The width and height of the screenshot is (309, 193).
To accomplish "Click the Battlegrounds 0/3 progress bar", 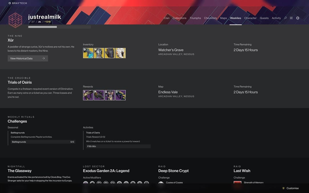I will pyautogui.click(x=43, y=142).
